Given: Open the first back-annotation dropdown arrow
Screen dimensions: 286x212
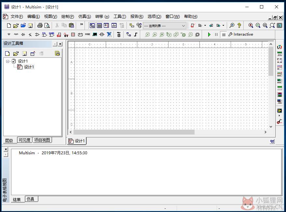Looking at the screenshot, I should [205, 26].
